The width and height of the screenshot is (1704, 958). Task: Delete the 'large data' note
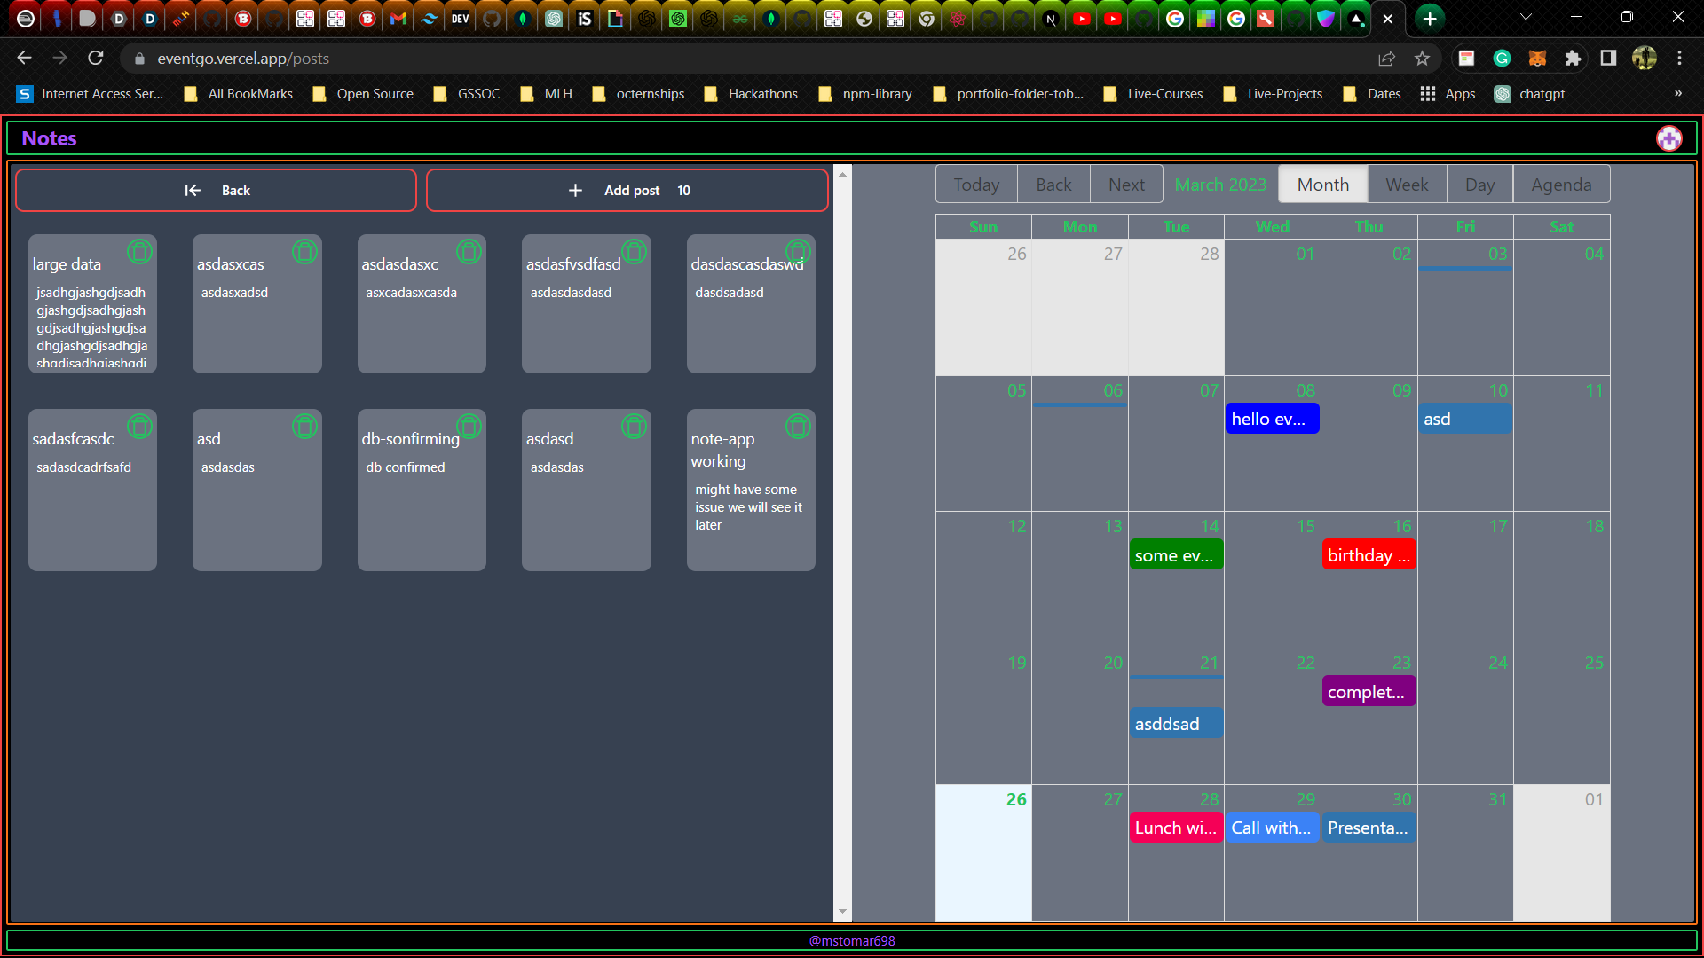tap(139, 252)
